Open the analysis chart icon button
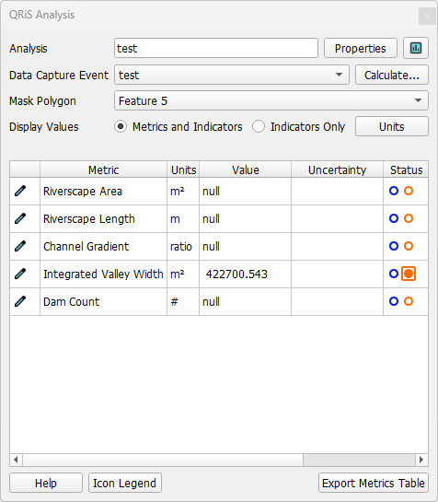438x502 pixels. (x=416, y=48)
